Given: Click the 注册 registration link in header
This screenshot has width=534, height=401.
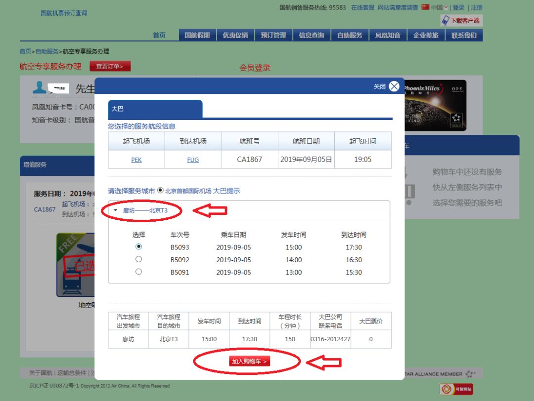Looking at the screenshot, I should pyautogui.click(x=475, y=7).
